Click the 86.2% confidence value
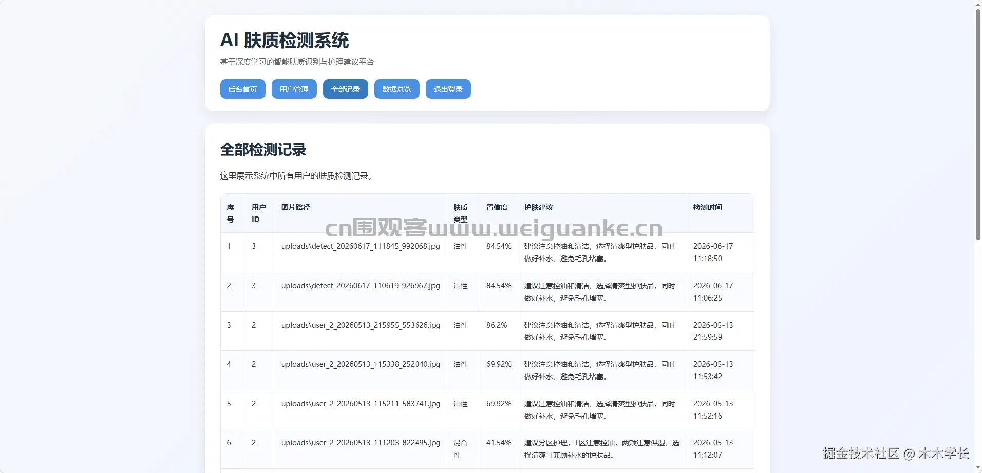This screenshot has height=473, width=982. [497, 325]
